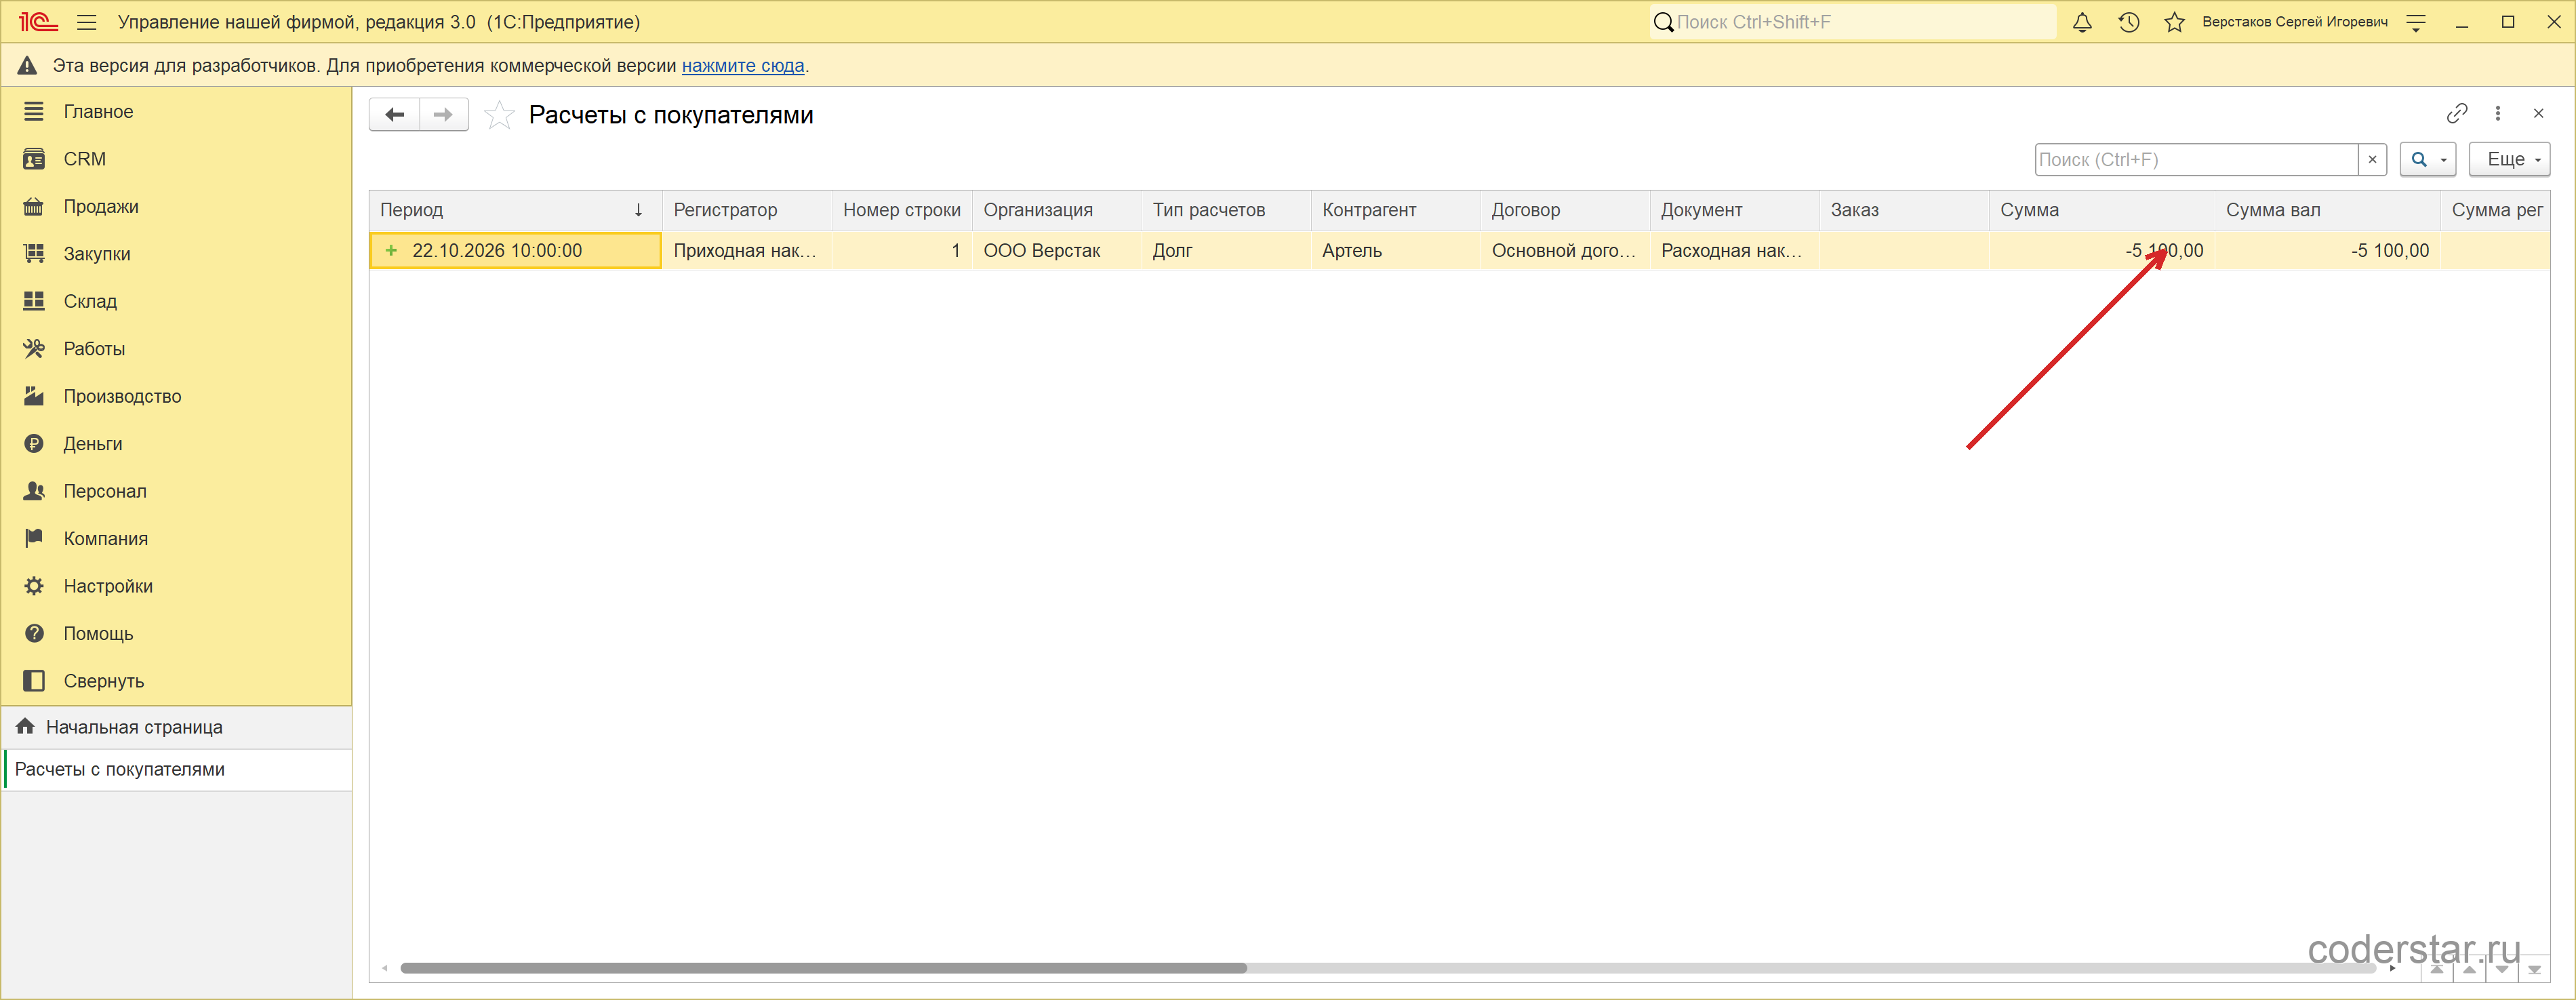Click the notifications bell icon
Viewport: 2576px width, 1000px height.
(x=2082, y=22)
